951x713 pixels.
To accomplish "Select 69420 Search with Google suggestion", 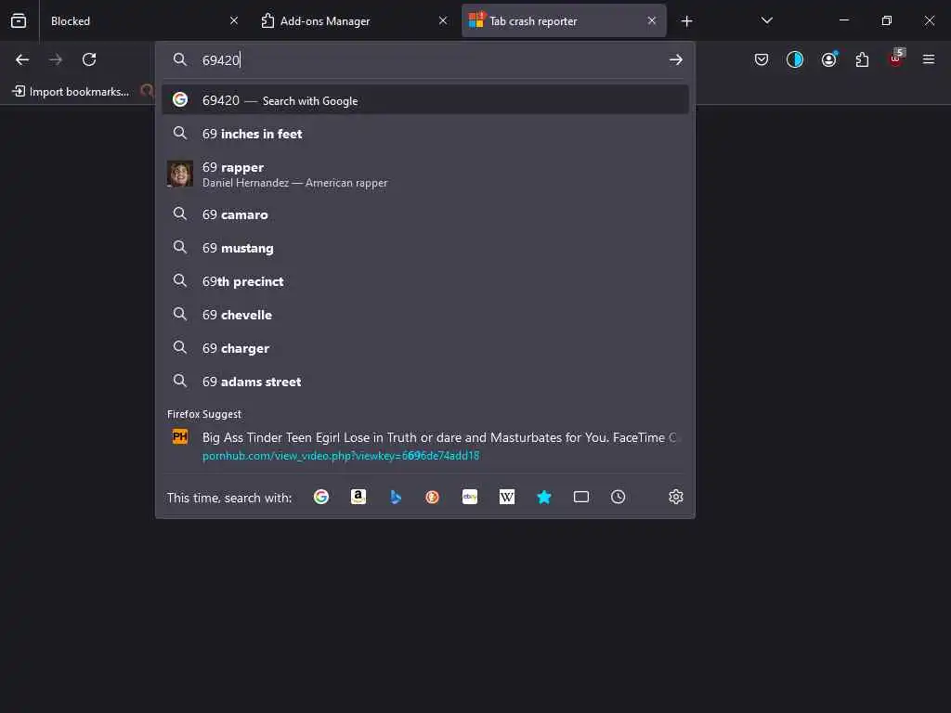I will pos(425,100).
